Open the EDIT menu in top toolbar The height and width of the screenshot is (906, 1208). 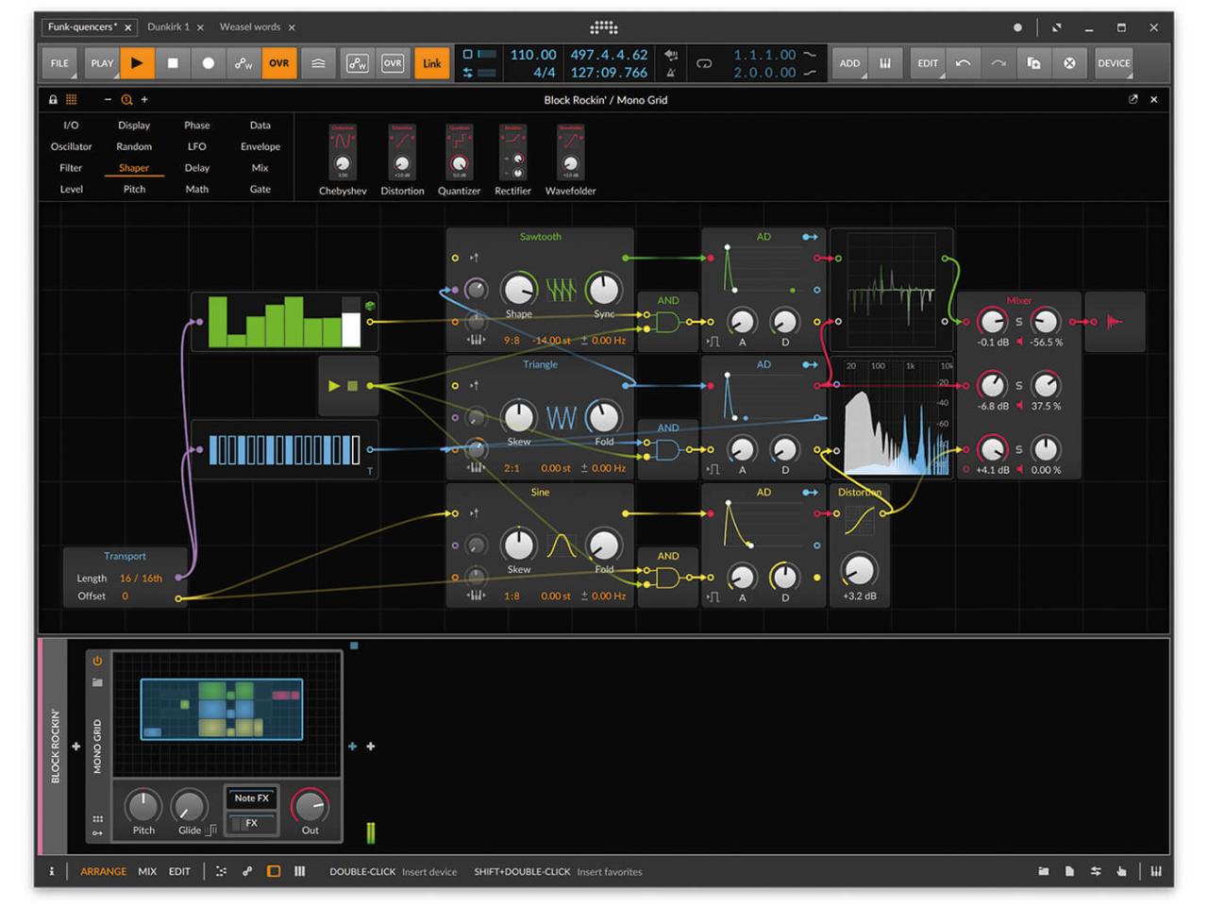928,63
